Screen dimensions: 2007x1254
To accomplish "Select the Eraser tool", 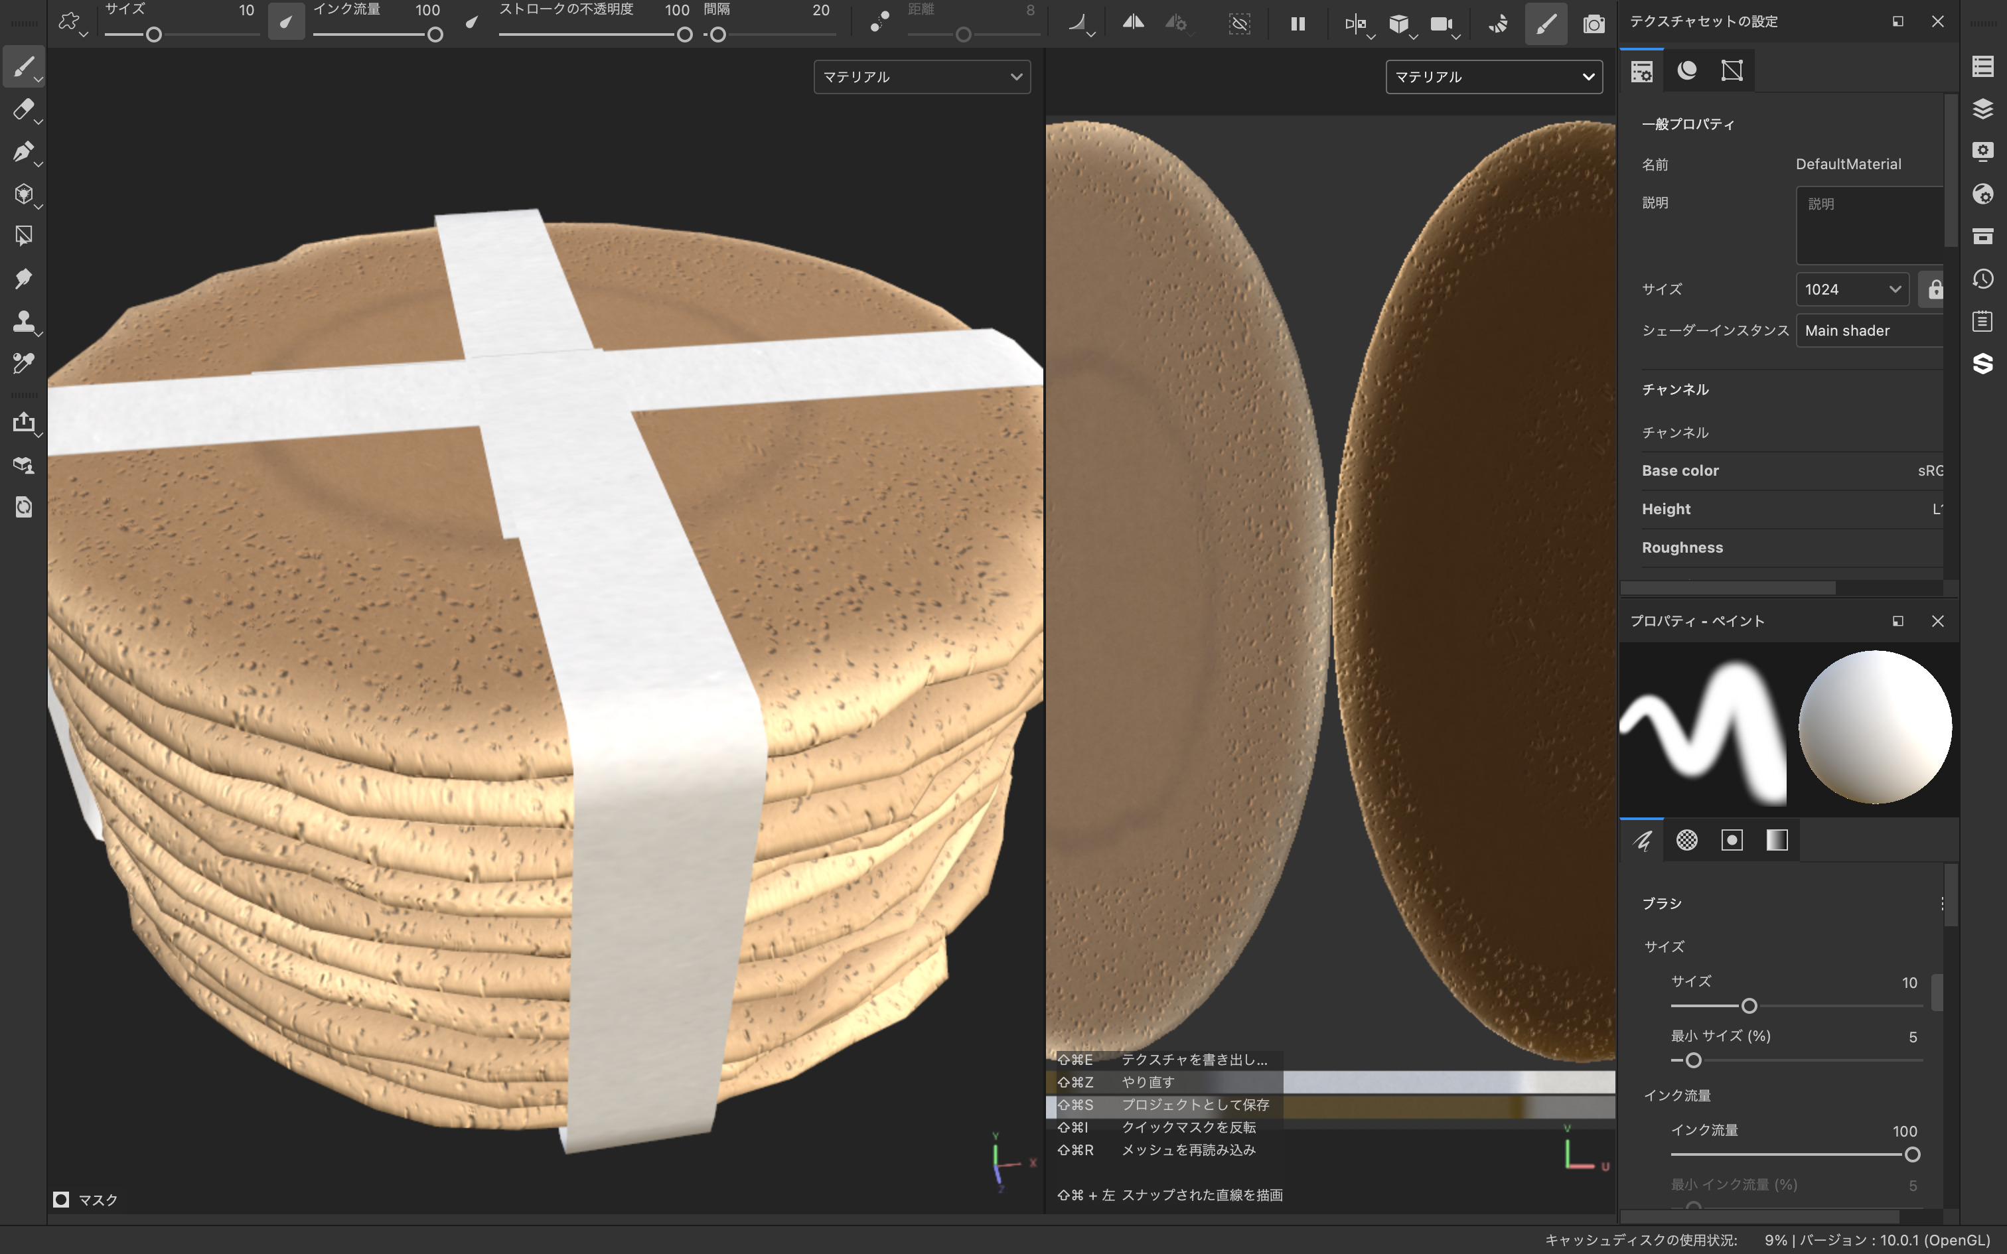I will pyautogui.click(x=23, y=109).
